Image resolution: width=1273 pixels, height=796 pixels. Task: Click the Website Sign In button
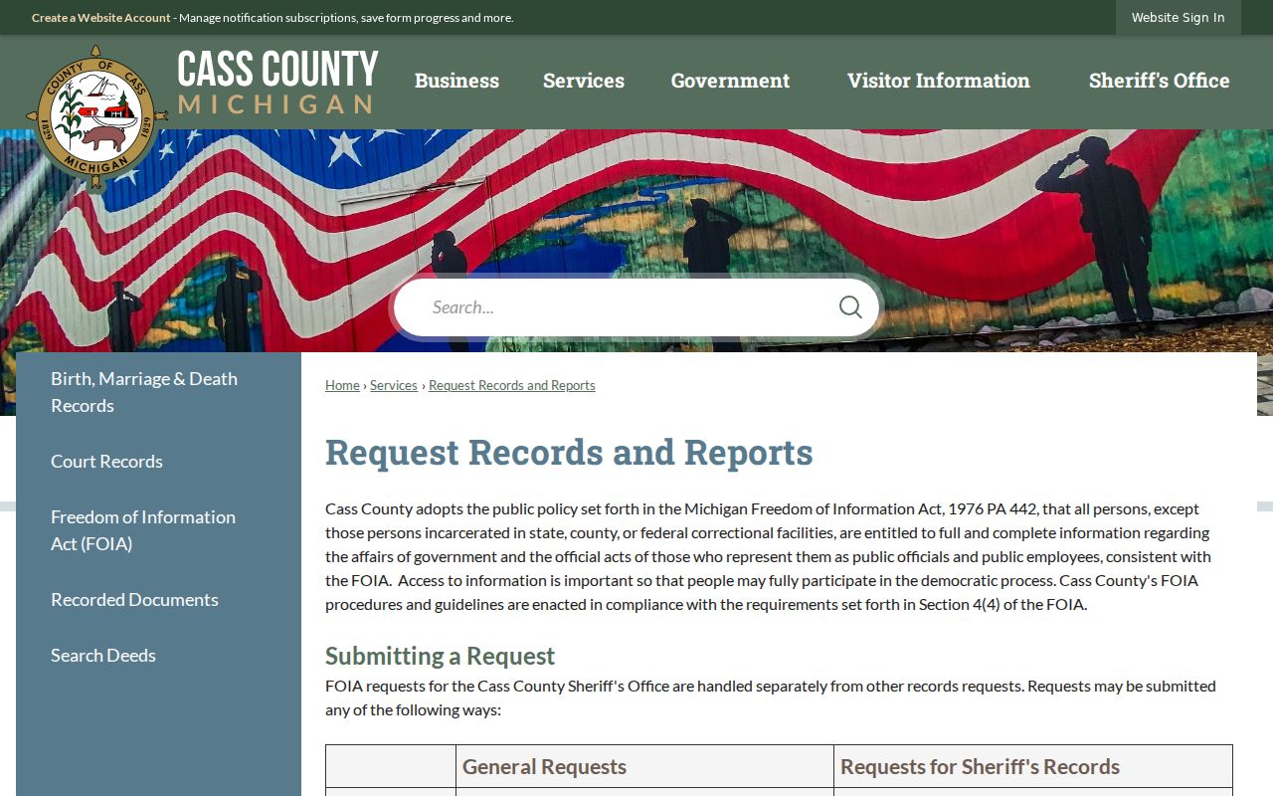coord(1179,18)
